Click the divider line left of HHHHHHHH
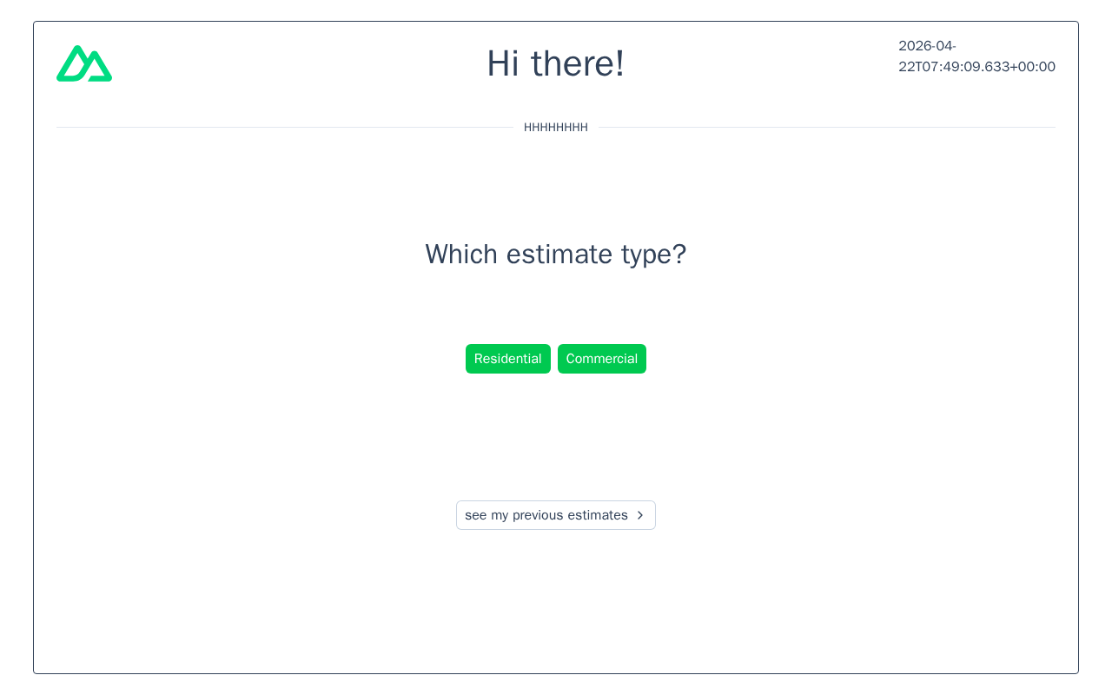Image resolution: width=1112 pixels, height=695 pixels. point(285,128)
